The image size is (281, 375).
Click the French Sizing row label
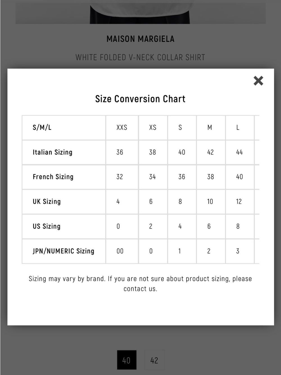pyautogui.click(x=53, y=177)
